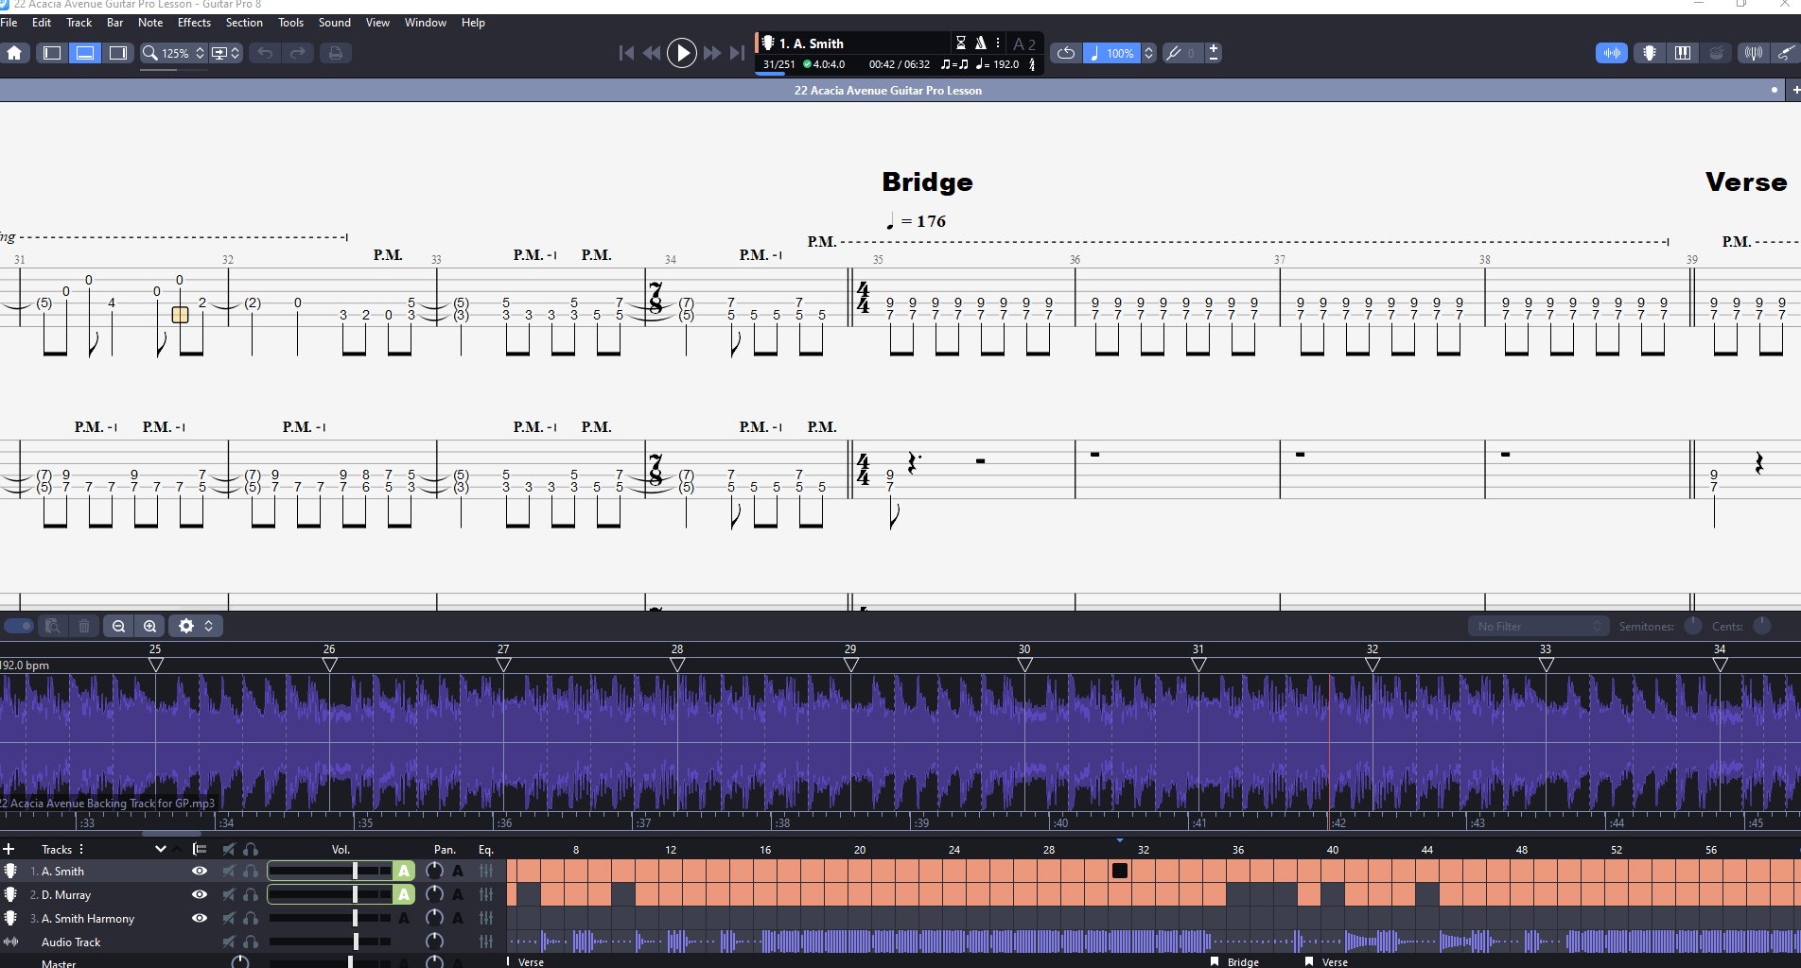Open the Tracks three-dot options menu
Image resolution: width=1801 pixels, height=968 pixels.
(x=81, y=849)
